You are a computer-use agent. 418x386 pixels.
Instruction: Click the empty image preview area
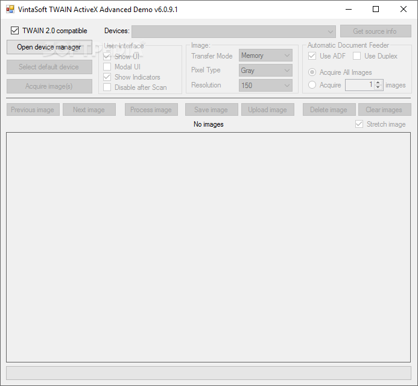click(x=209, y=247)
